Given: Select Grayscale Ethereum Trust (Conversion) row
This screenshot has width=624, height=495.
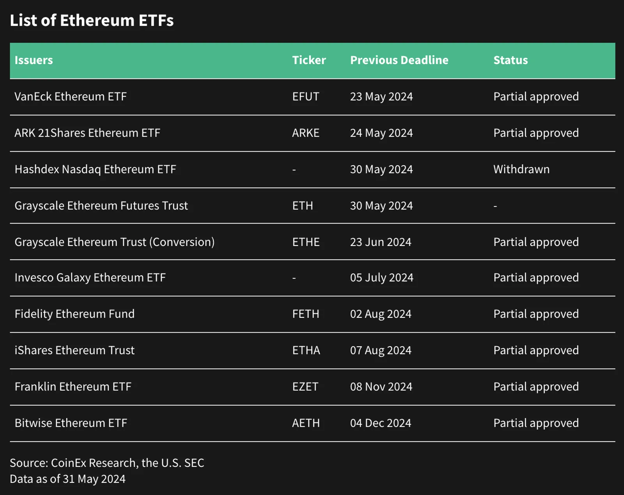Looking at the screenshot, I should [312, 242].
